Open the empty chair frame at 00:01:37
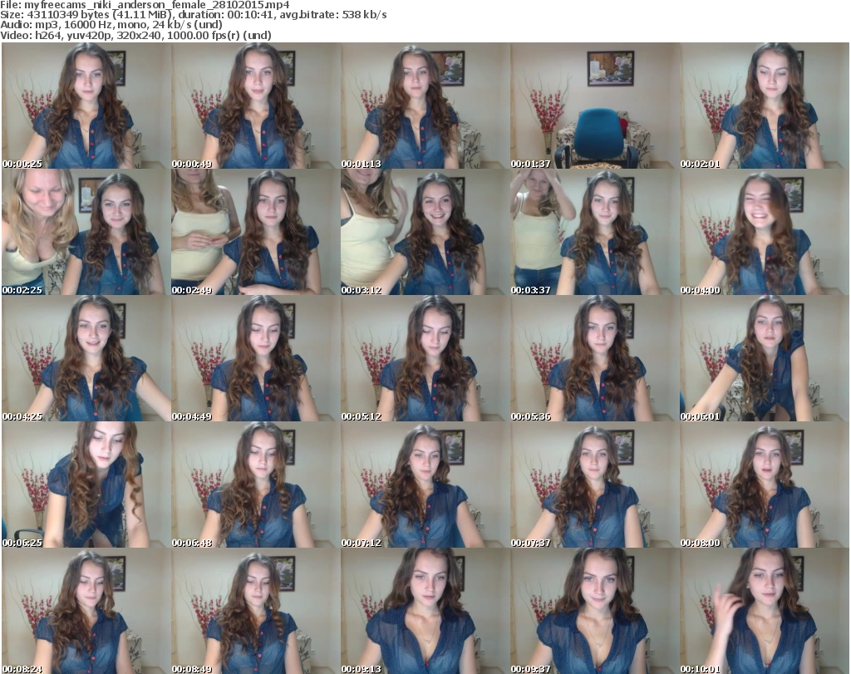 click(595, 106)
